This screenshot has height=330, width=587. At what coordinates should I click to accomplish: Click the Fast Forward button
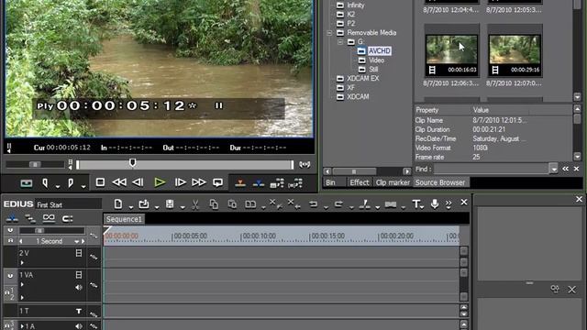(x=198, y=182)
